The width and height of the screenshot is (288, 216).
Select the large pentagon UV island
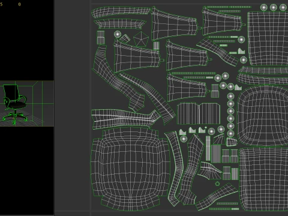coord(141,39)
